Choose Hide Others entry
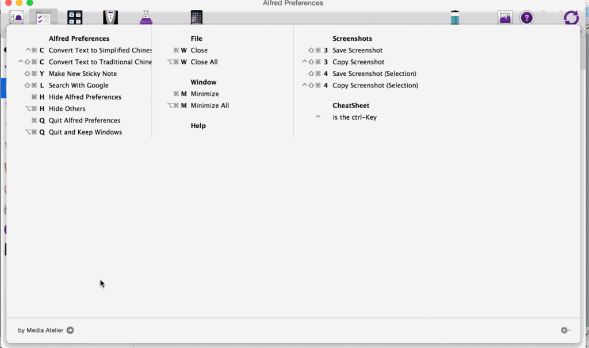 pos(67,108)
